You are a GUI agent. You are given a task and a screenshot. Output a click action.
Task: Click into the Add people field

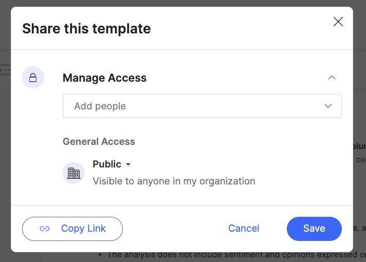pos(202,106)
